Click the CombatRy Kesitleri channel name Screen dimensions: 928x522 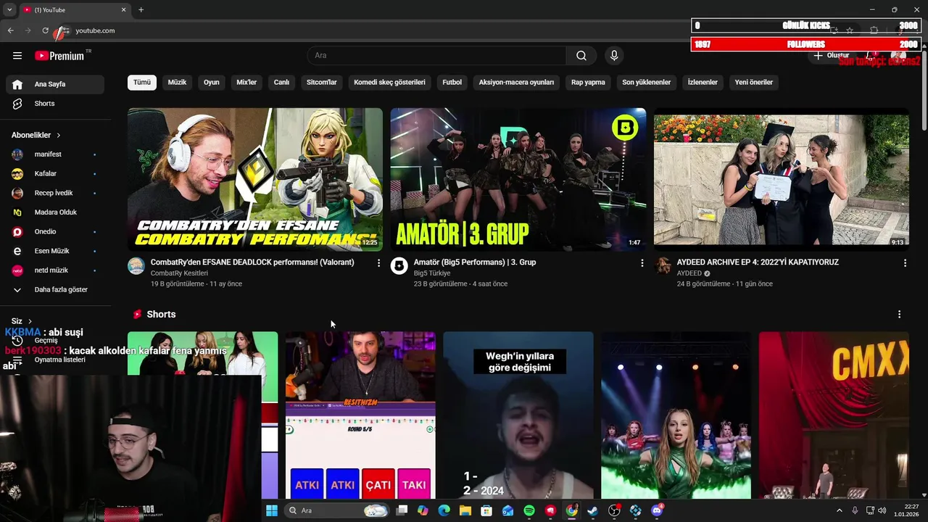(x=179, y=273)
